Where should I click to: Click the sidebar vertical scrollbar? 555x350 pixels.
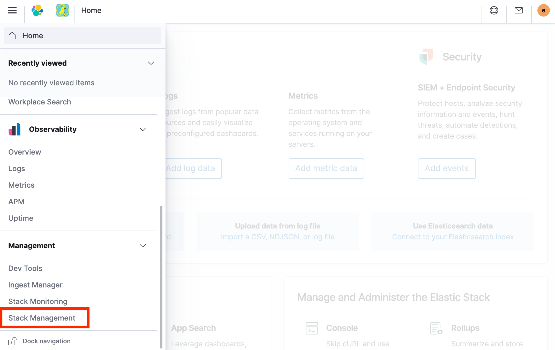[161, 277]
